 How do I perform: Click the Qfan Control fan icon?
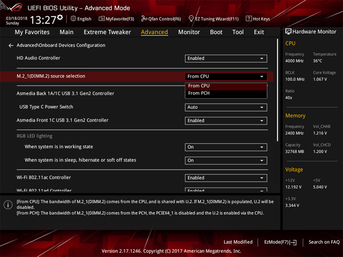click(x=144, y=19)
